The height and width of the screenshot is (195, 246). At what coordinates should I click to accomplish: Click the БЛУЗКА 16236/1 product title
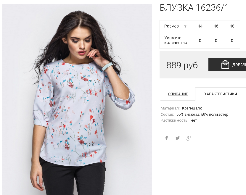(x=194, y=7)
